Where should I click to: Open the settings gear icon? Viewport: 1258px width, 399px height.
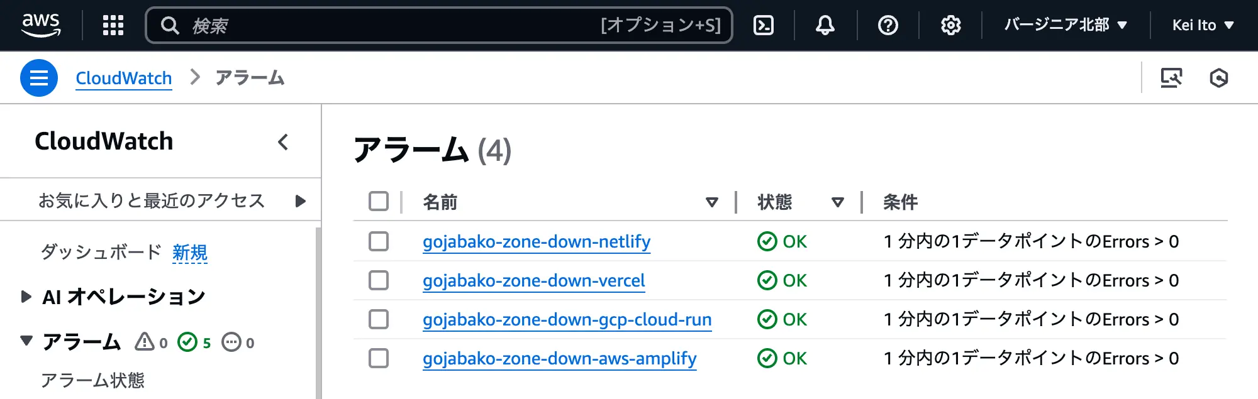[950, 25]
